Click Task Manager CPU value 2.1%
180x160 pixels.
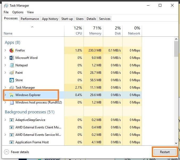pos(78,88)
